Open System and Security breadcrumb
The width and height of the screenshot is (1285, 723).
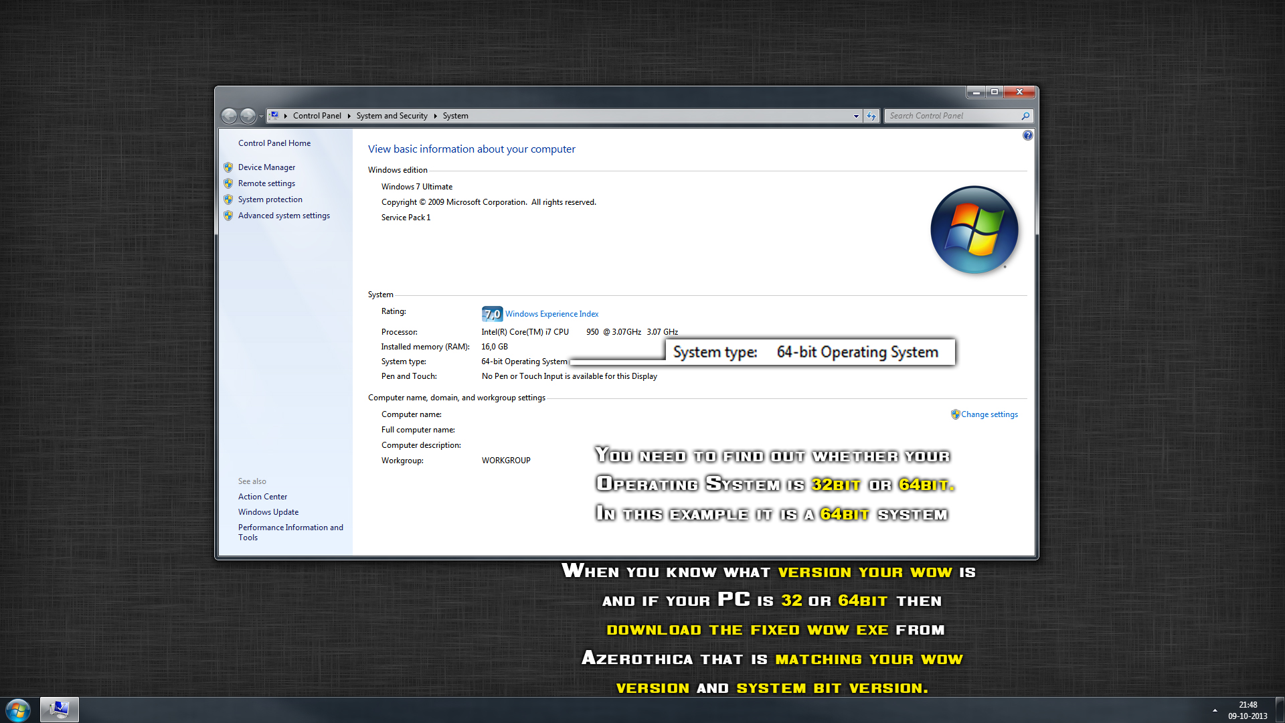[392, 116]
